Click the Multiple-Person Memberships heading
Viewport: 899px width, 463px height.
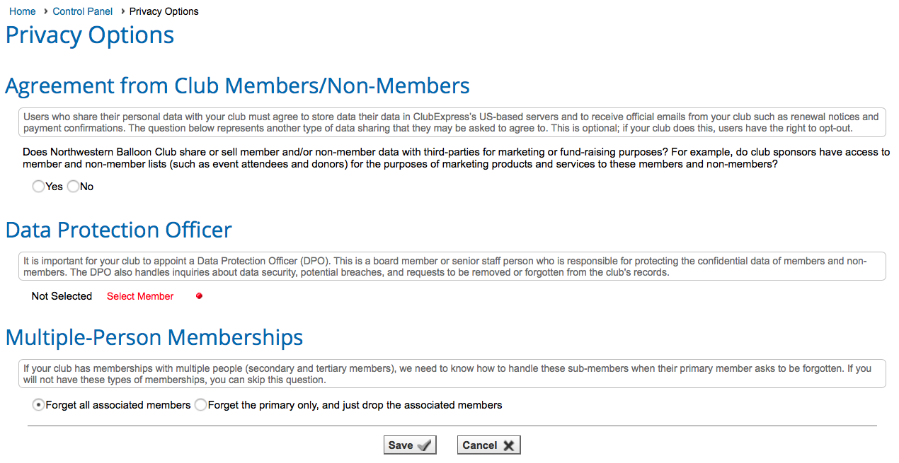tap(154, 337)
